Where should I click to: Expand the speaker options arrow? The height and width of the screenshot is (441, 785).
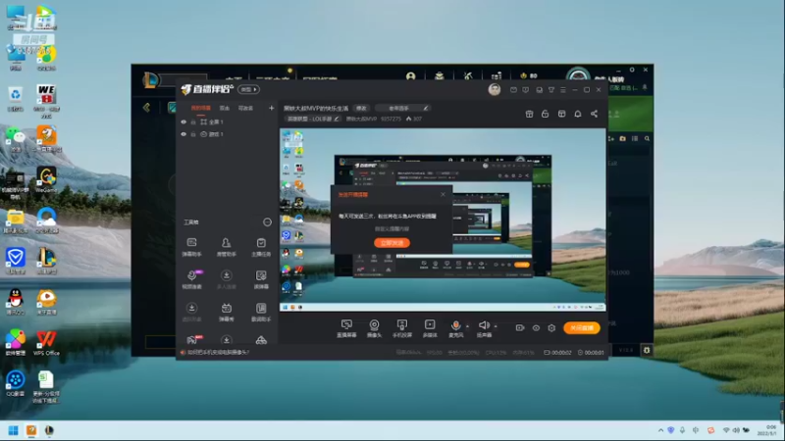[x=496, y=326]
